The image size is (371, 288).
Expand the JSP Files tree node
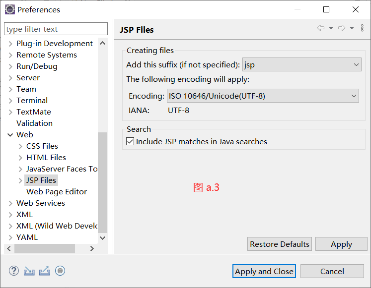[20, 180]
